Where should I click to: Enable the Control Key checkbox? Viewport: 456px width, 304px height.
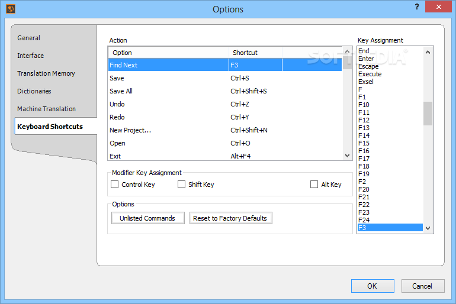point(114,185)
